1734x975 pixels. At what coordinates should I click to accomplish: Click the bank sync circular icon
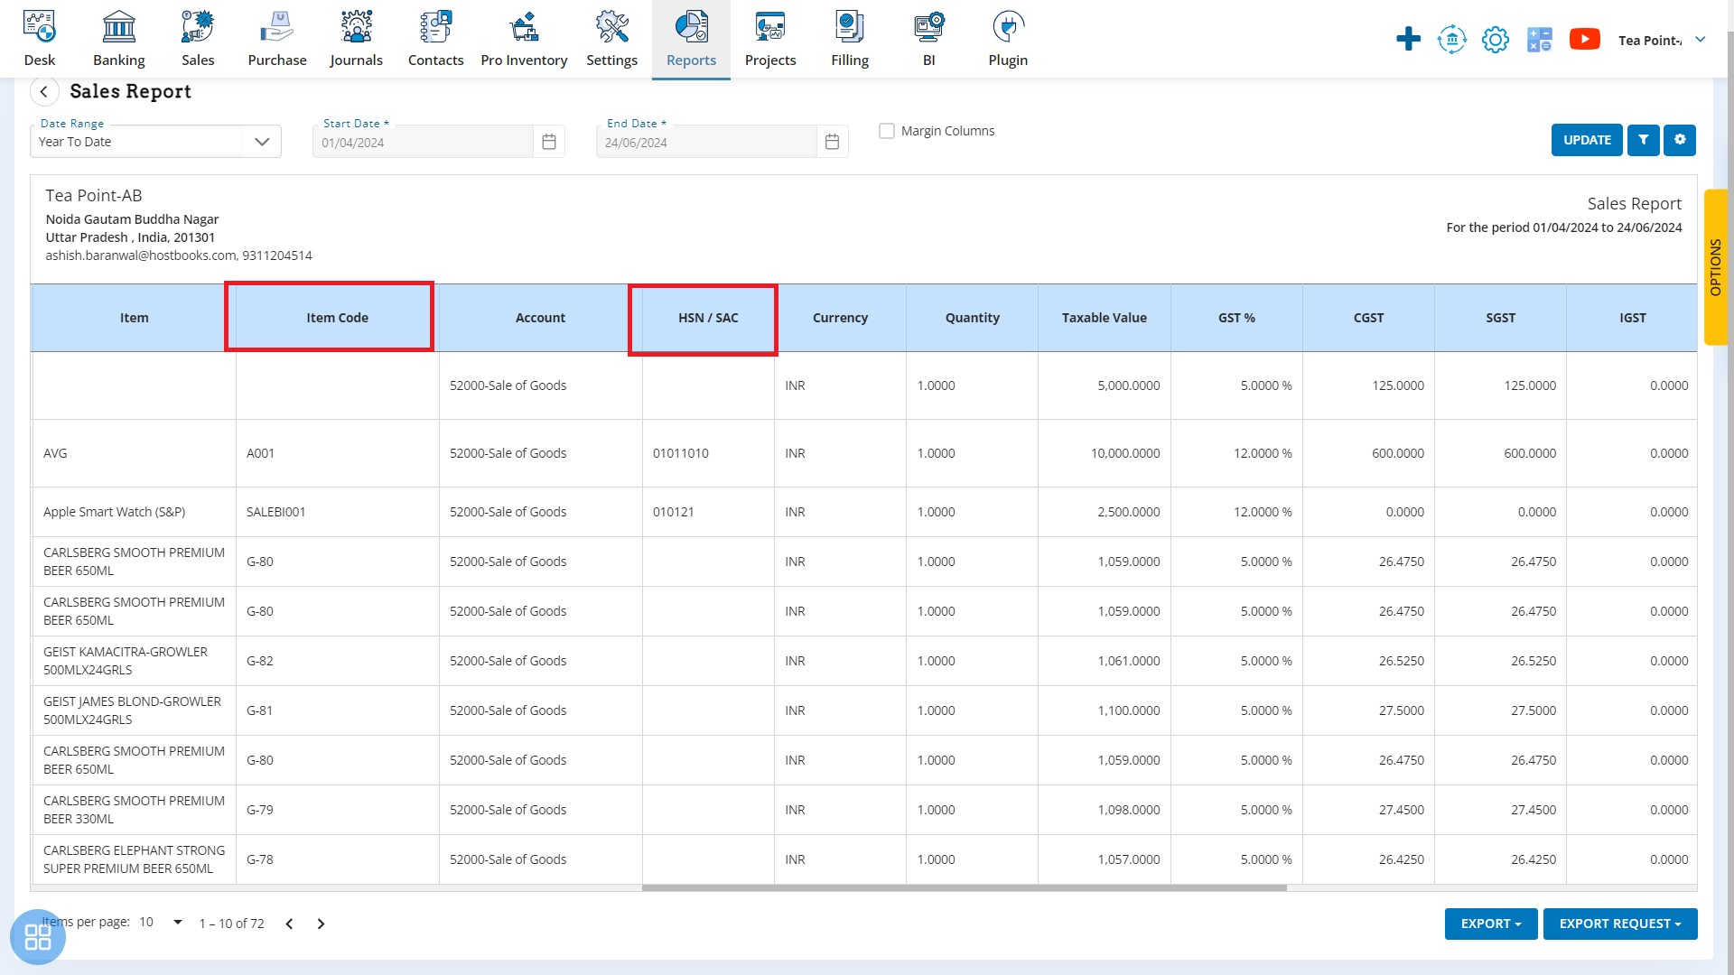point(1451,39)
